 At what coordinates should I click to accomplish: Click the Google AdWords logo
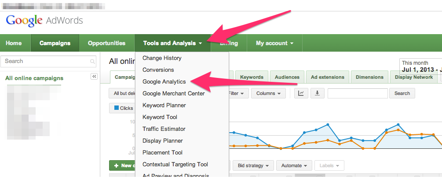pyautogui.click(x=44, y=21)
